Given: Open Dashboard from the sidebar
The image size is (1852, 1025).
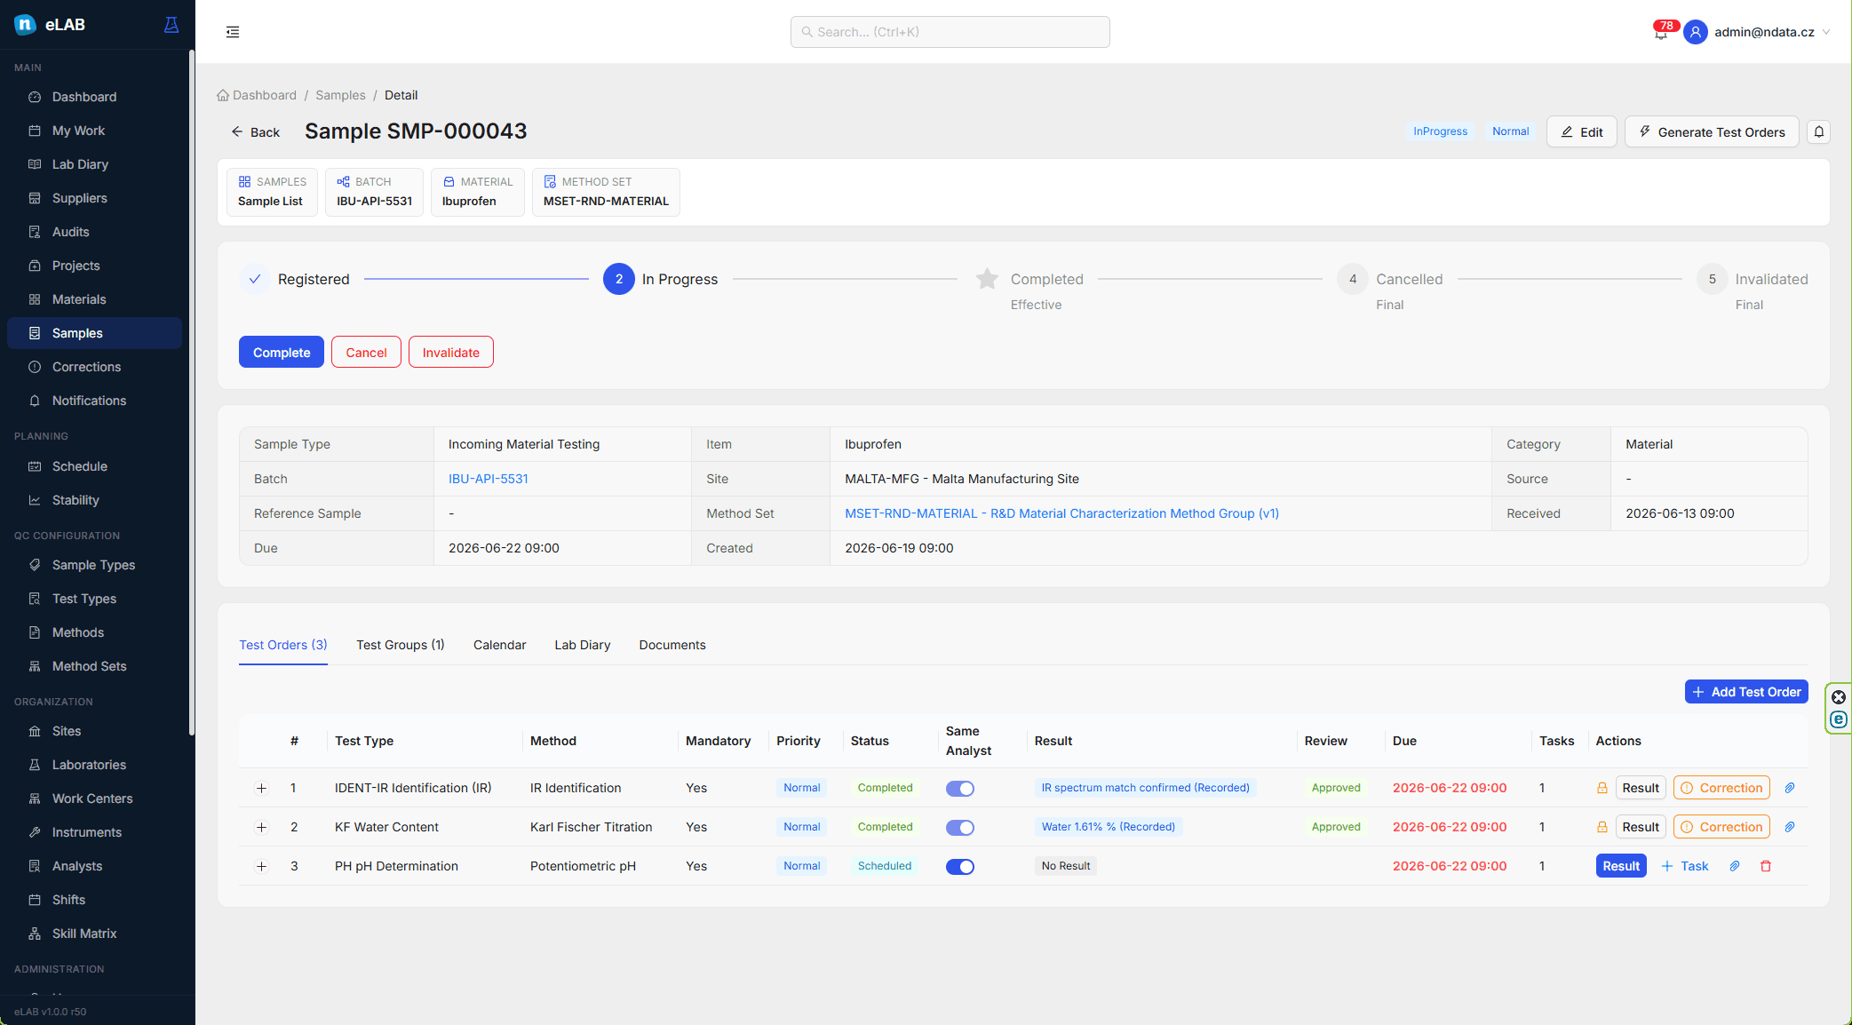Looking at the screenshot, I should click(95, 97).
